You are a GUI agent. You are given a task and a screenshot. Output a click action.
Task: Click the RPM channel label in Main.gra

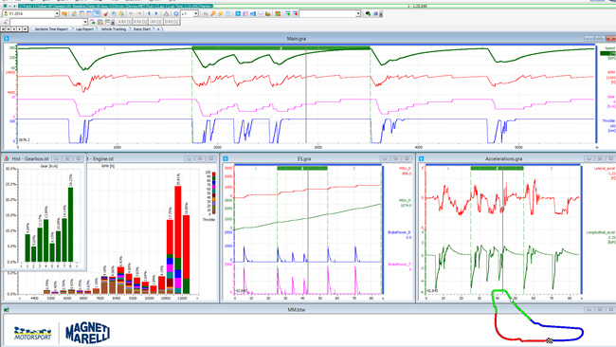(611, 72)
